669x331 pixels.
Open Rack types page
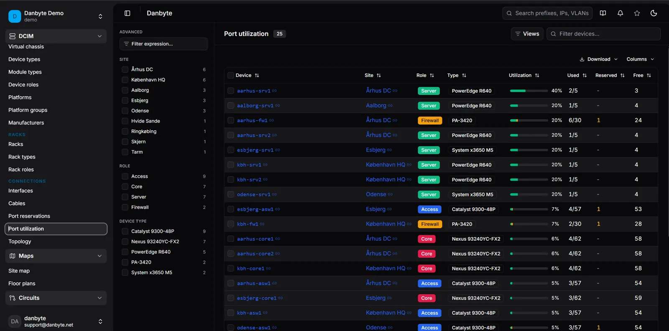22,157
